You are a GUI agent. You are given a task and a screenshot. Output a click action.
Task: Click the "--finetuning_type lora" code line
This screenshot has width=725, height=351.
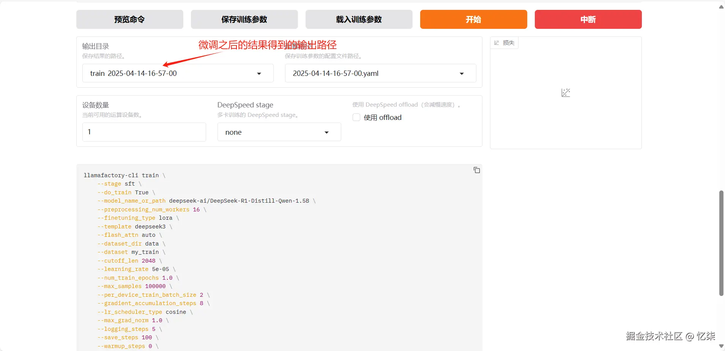tap(138, 218)
